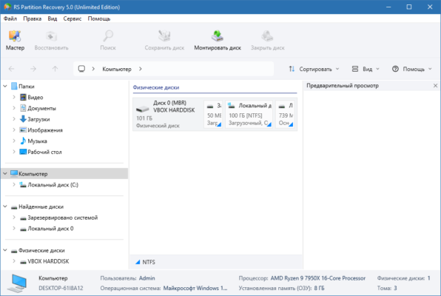Select the Рабочий стол icon
Viewport: 441px width, 296px height.
tap(23, 152)
